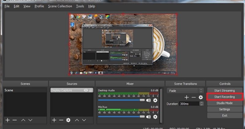
Task: Open Mic/Aux settings gear
Action: pos(155,117)
